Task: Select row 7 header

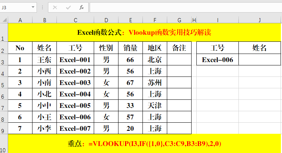Action: pos(4,105)
